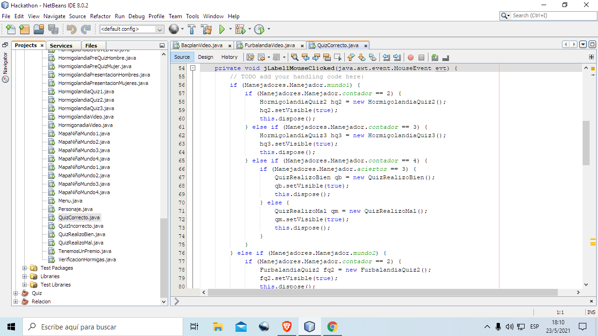Open Brave browser from the taskbar
Screen dimensions: 598x336
[x=286, y=327]
